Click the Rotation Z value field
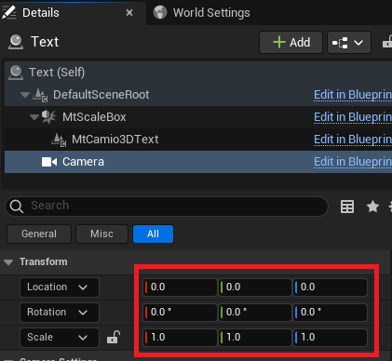The height and width of the screenshot is (361, 392). point(331,313)
